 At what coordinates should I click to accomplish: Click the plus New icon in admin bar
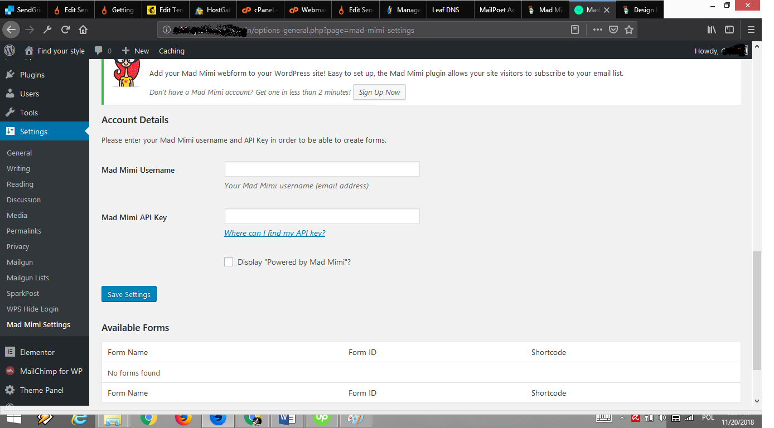pos(125,51)
